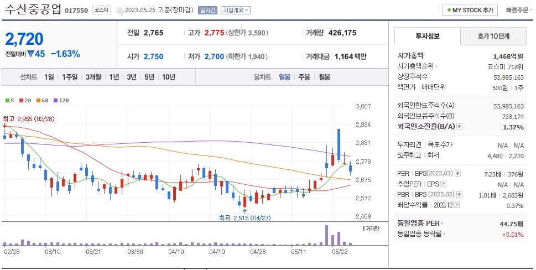Click the tallest volume bar before 05/22
The height and width of the screenshot is (270, 536).
point(326,235)
